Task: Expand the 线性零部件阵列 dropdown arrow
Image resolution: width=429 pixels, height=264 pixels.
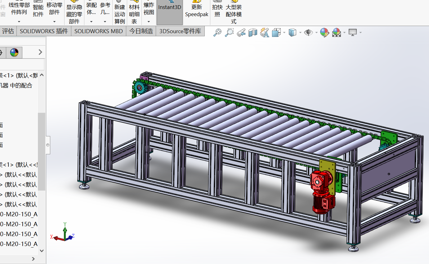Action: coord(19,22)
